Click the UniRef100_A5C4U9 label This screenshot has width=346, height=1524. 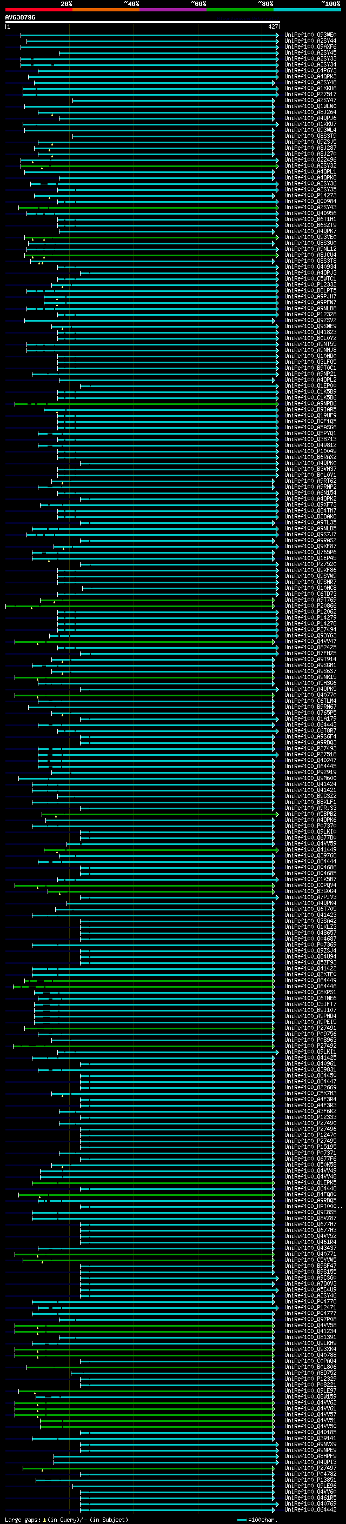tap(310, 1290)
